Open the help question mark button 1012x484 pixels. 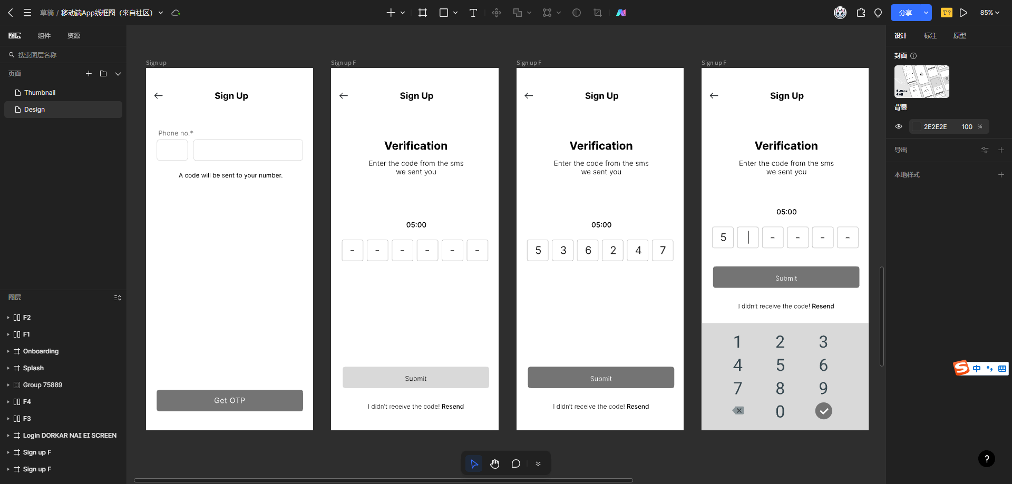[x=987, y=459]
